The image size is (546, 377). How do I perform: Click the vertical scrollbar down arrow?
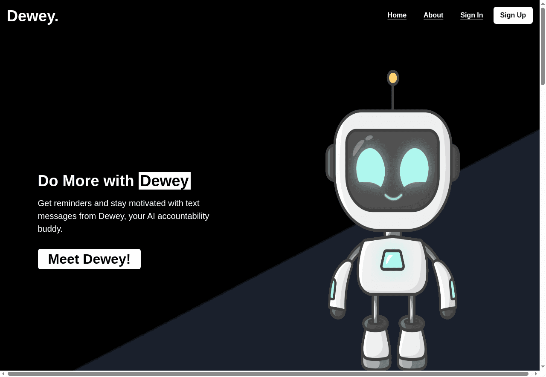[542, 367]
